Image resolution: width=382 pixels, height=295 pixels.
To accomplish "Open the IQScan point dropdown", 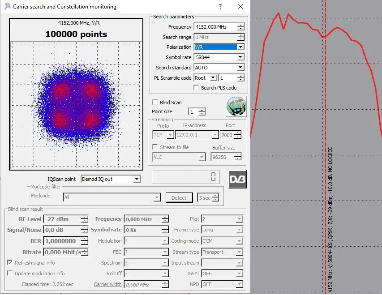I will pyautogui.click(x=137, y=179).
